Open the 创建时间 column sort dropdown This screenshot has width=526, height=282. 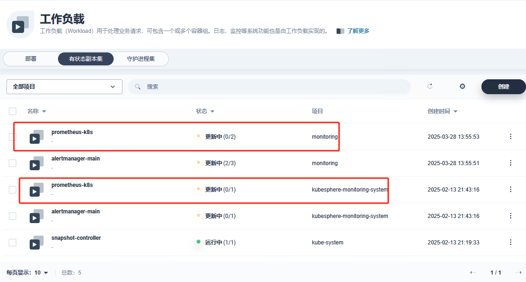(x=455, y=112)
